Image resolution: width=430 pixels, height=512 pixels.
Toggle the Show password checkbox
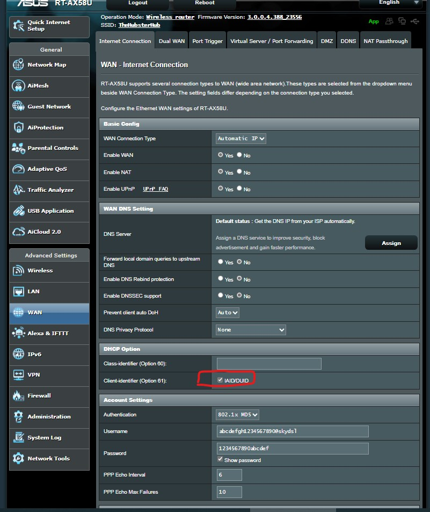coord(220,460)
